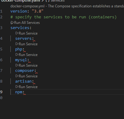
Task: Click the artisan: key
Action: pos(25,81)
